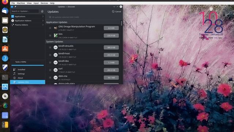Toggle the ddm-mx update checkbox
The image size is (234, 132).
pyautogui.click(x=50, y=77)
